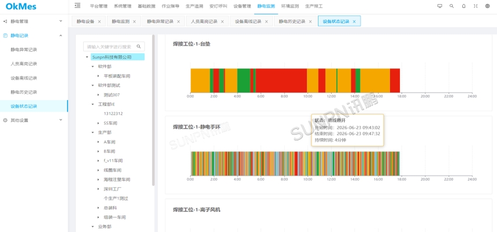Open 人员离岗记录 in the sidebar
The image size is (497, 232).
click(24, 64)
